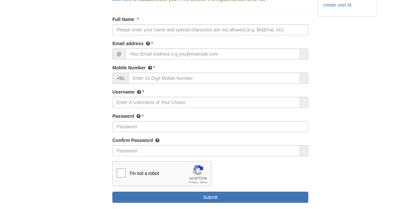Click the Password entry field
Image resolution: width=419 pixels, height=209 pixels.
pos(210,127)
